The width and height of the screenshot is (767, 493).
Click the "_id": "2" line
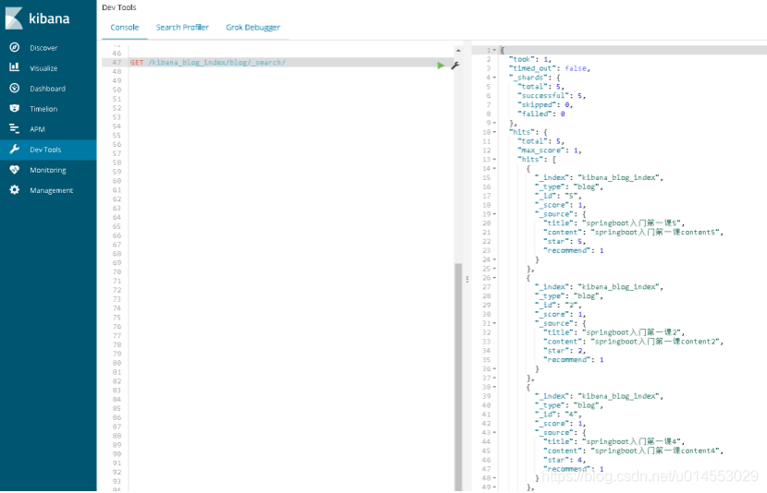(x=557, y=306)
